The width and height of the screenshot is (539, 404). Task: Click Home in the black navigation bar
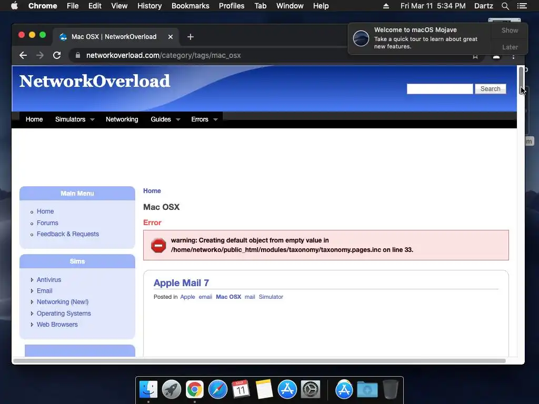pyautogui.click(x=34, y=119)
